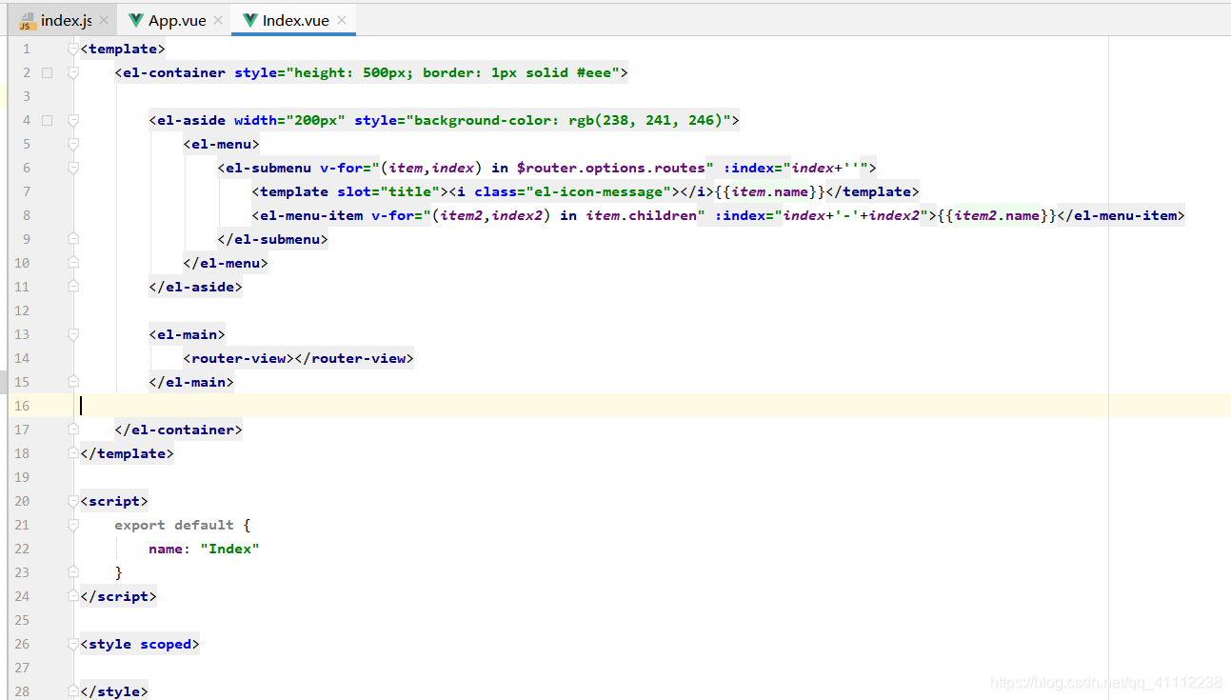Collapse the el-menu block at line 5
Image resolution: width=1231 pixels, height=700 pixels.
(73, 144)
